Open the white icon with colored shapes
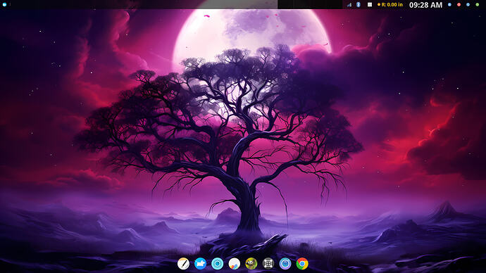The image size is (486, 273). 235,264
